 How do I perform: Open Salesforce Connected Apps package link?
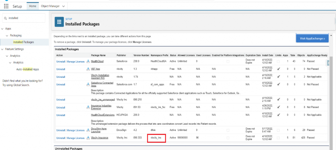pyautogui.click(x=102, y=84)
